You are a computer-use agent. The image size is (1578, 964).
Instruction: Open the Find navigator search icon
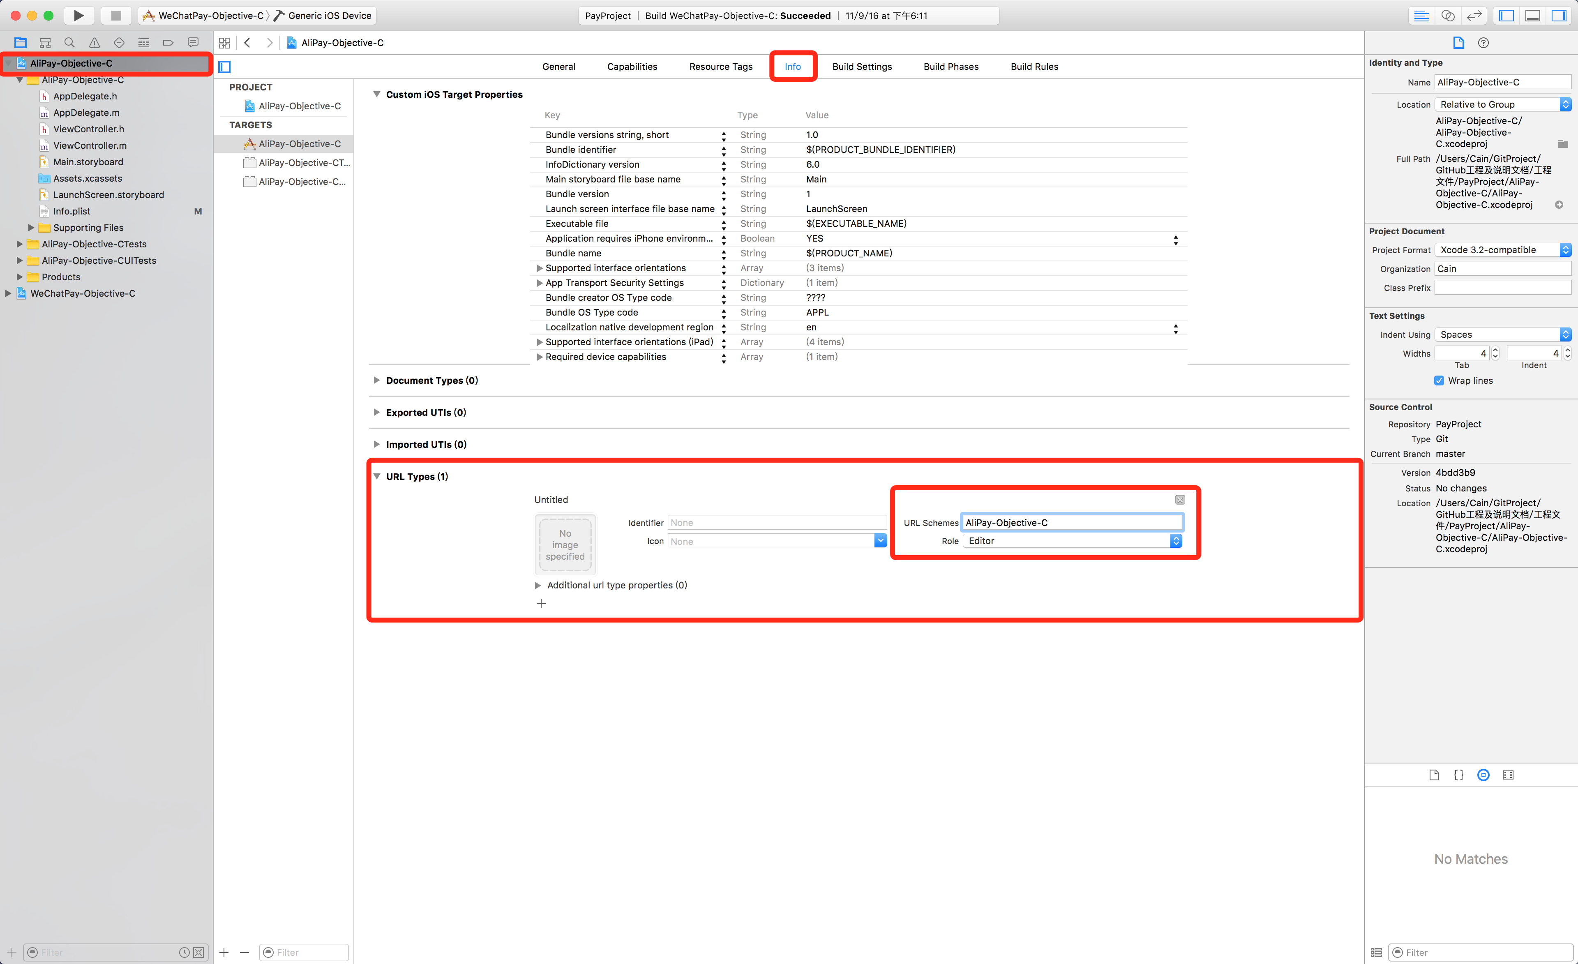coord(69,43)
